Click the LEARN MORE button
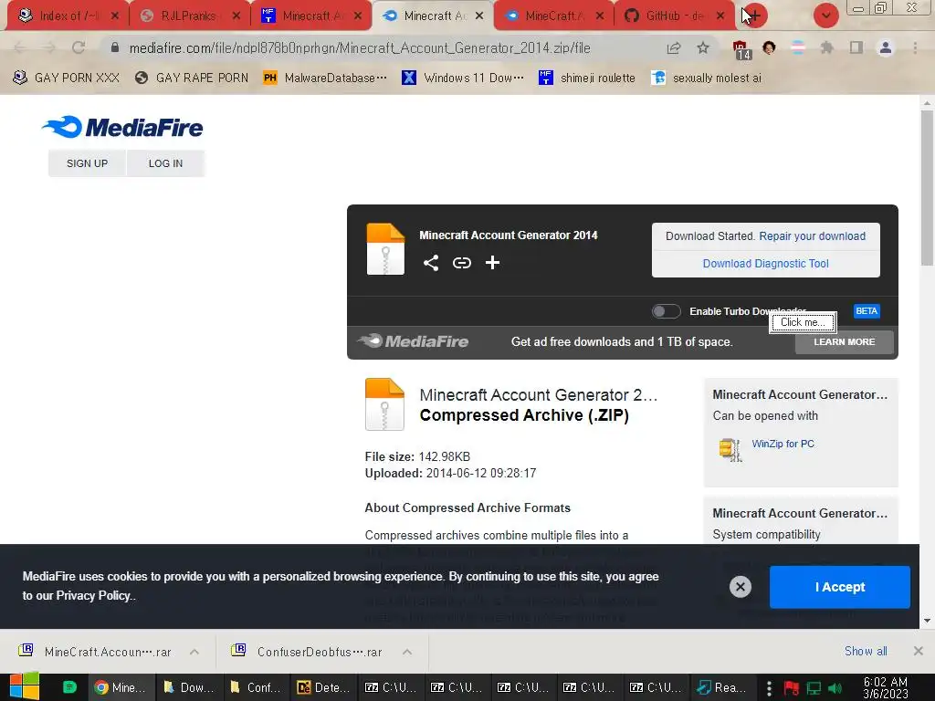This screenshot has height=701, width=935. pyautogui.click(x=845, y=342)
